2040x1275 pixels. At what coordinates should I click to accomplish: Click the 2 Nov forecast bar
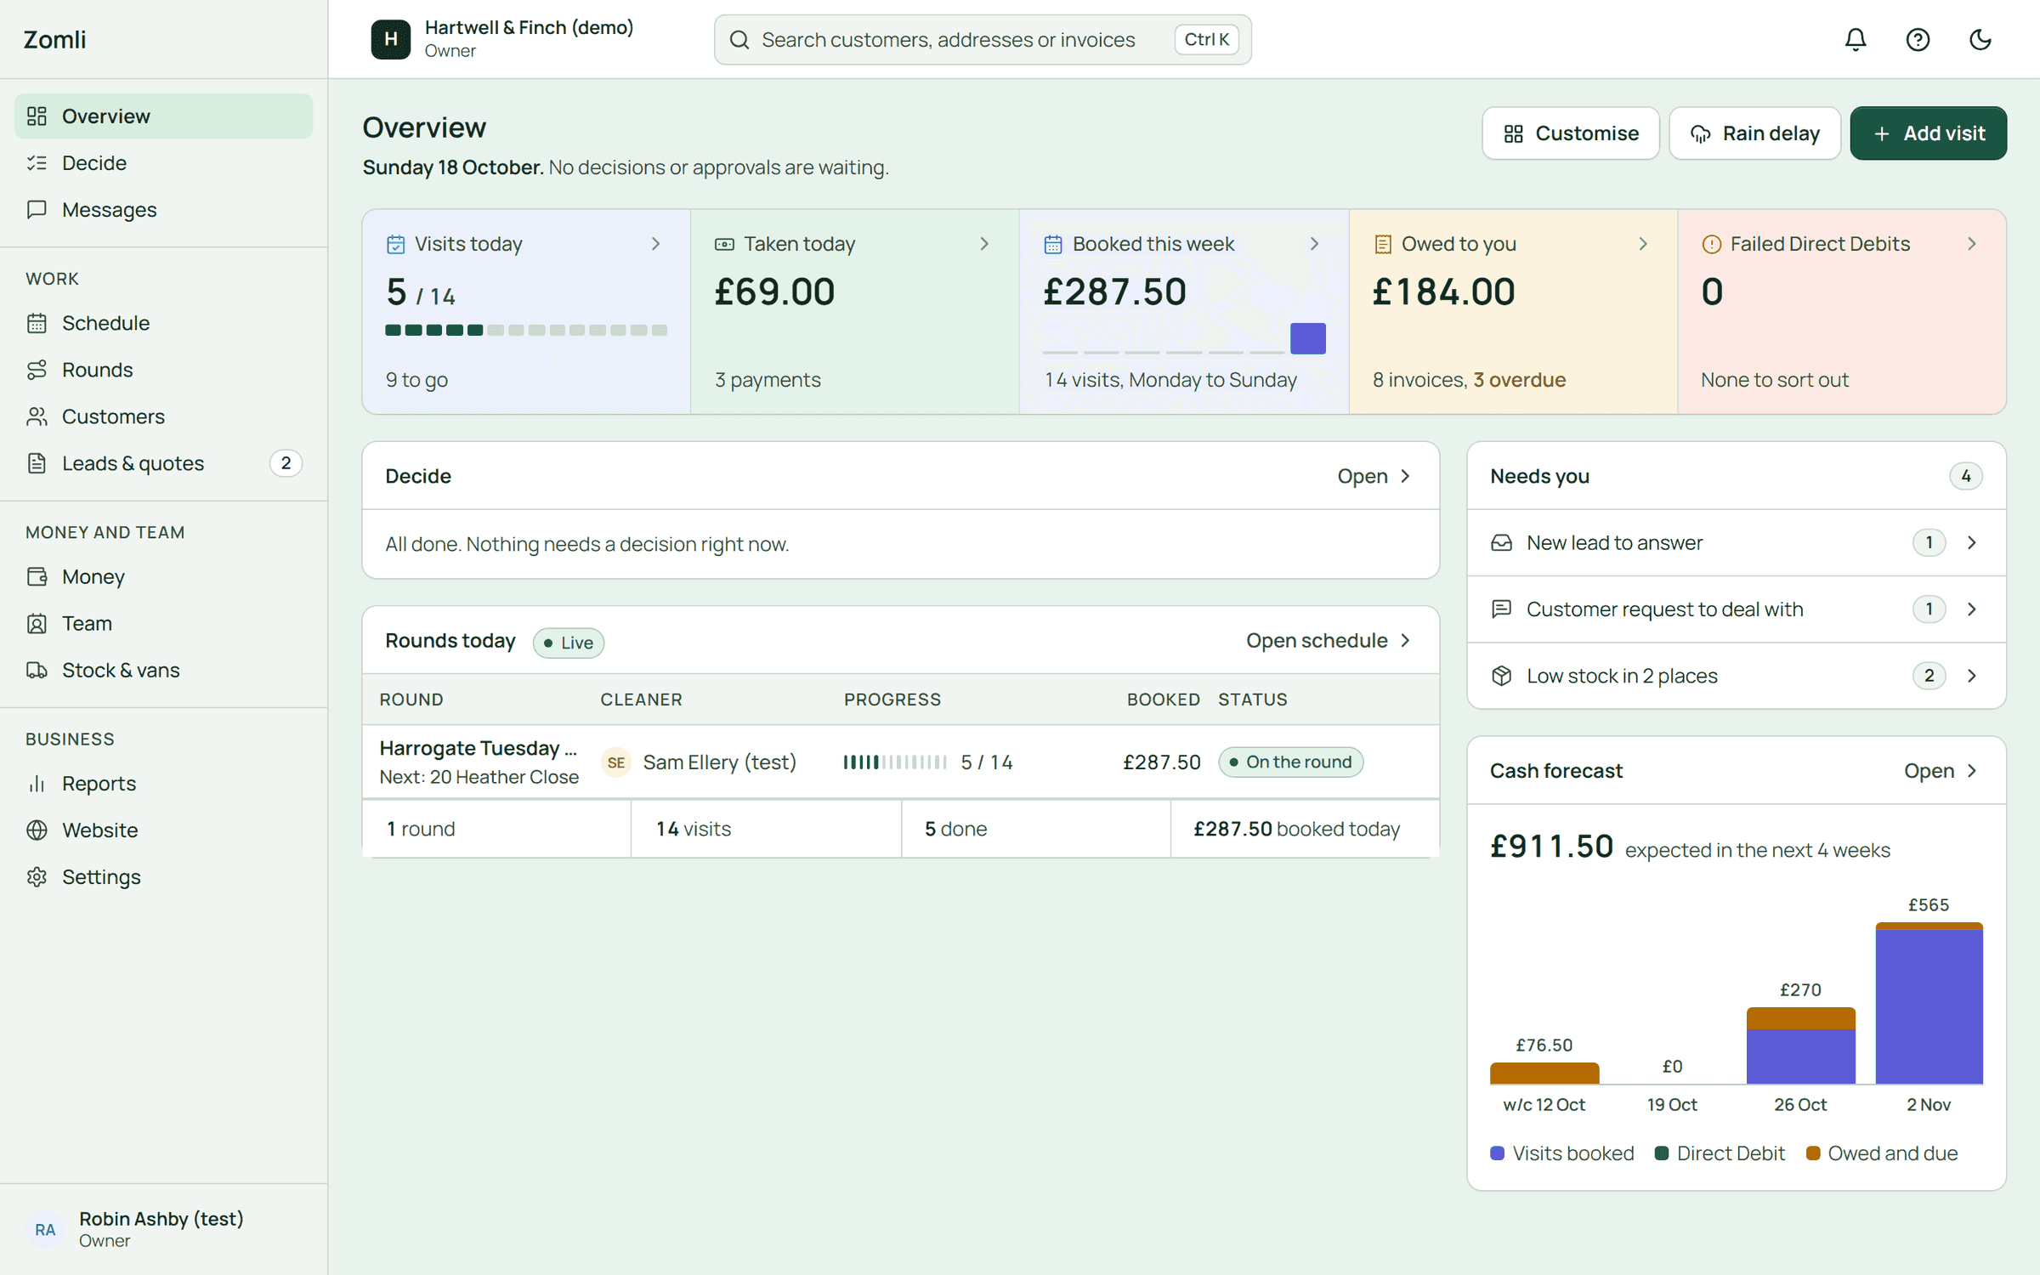tap(1929, 1003)
